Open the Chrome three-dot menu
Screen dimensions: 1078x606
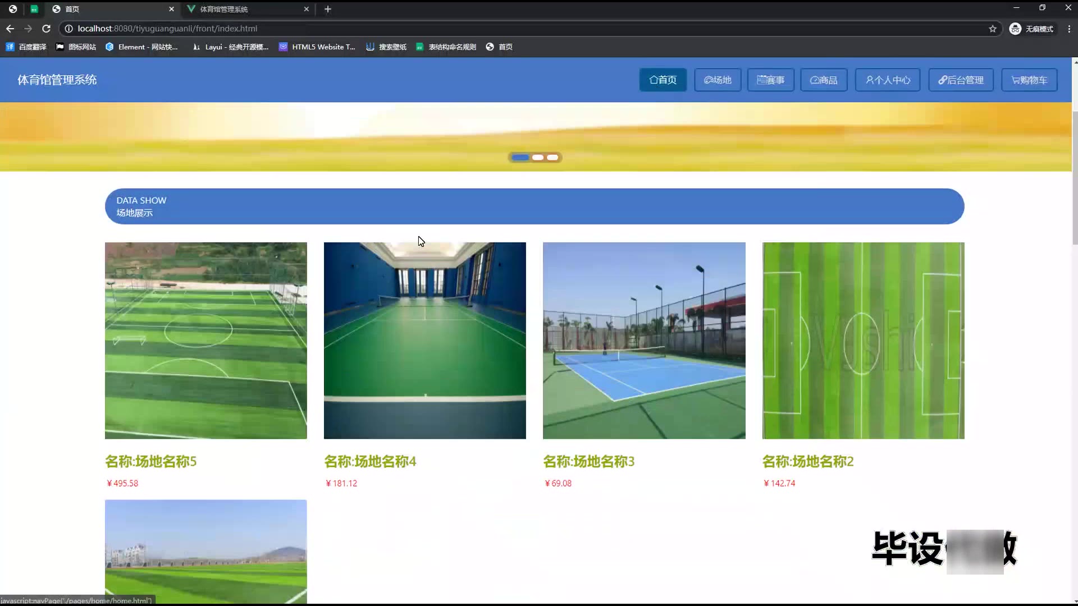pos(1069,29)
